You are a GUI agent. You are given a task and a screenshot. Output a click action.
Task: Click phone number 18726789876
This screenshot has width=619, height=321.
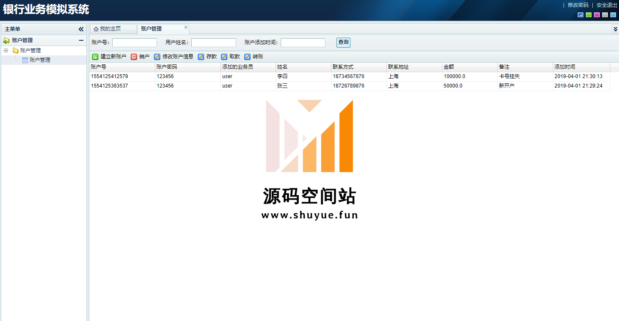[x=349, y=86]
